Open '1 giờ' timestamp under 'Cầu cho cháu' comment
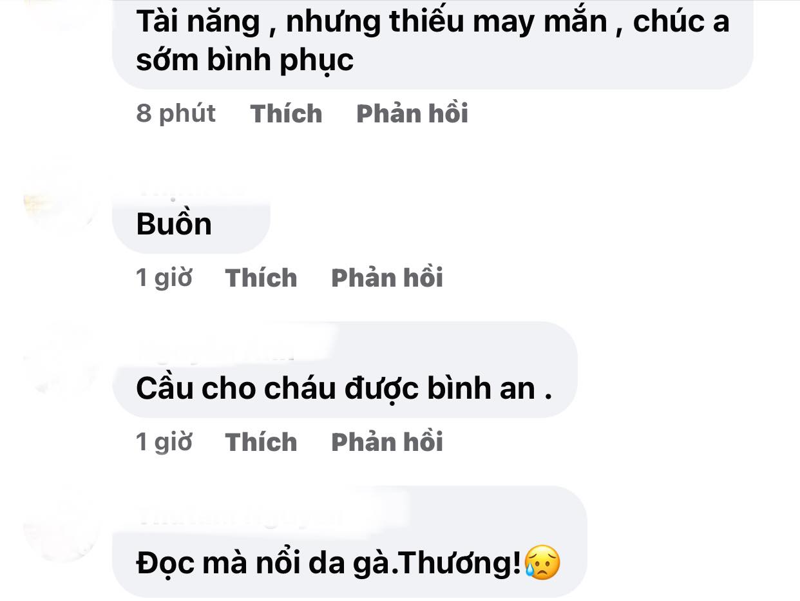This screenshot has width=800, height=601. (164, 442)
